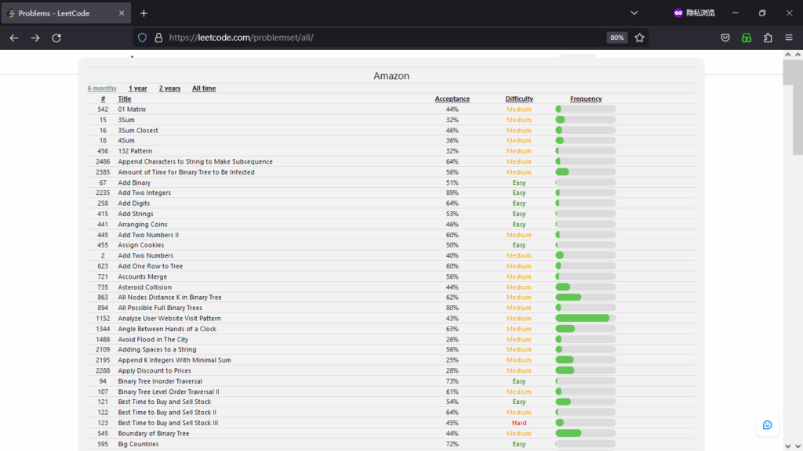
Task: Open the extensions puzzle menu
Action: point(768,38)
